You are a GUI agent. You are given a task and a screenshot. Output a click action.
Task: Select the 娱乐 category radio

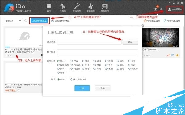pyautogui.click(x=58, y=61)
